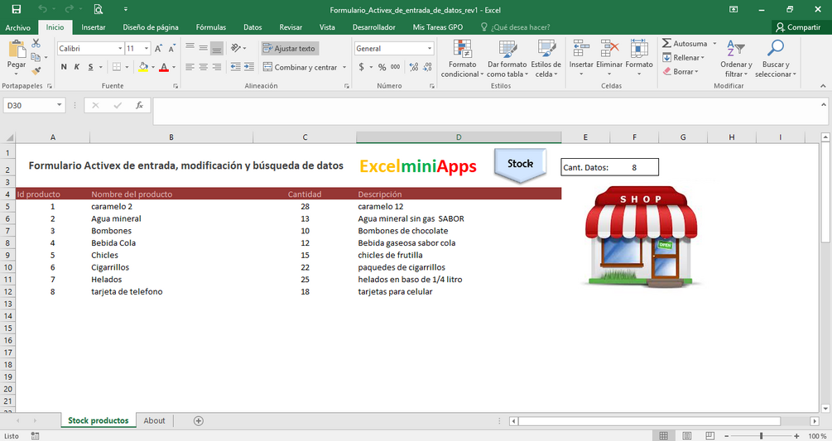The image size is (832, 441).
Task: Open Dar formato como tabla gallery
Action: (507, 58)
